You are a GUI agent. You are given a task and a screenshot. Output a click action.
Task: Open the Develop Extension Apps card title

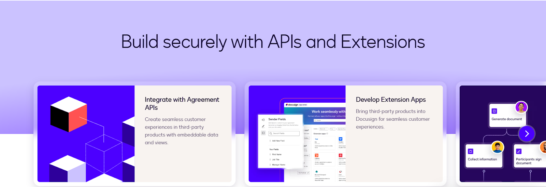[391, 100]
